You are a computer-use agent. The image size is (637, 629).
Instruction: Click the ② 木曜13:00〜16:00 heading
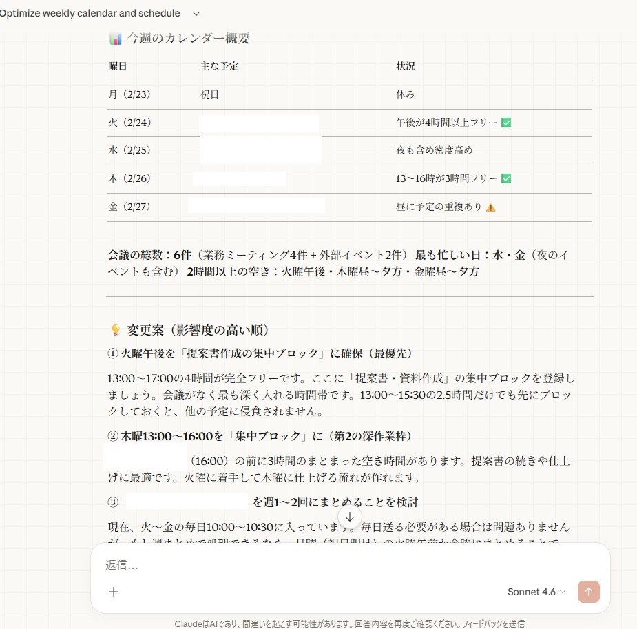(260, 436)
